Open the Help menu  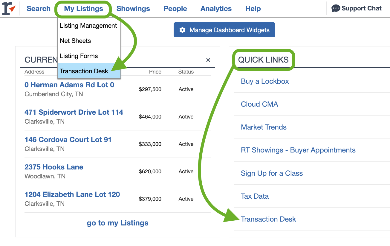(x=253, y=9)
